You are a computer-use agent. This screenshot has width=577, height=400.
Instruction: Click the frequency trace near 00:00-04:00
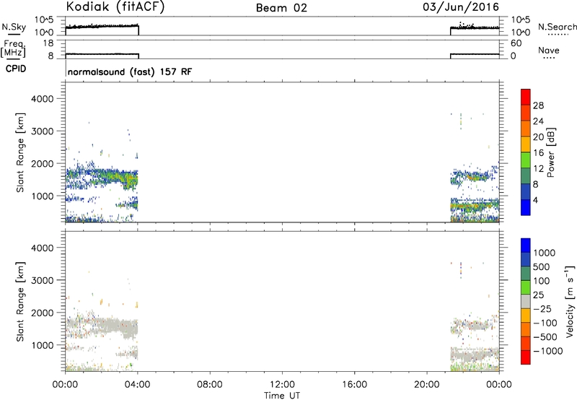102,54
